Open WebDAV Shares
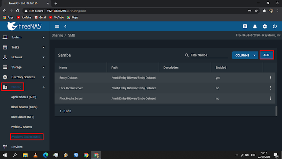 (22, 127)
